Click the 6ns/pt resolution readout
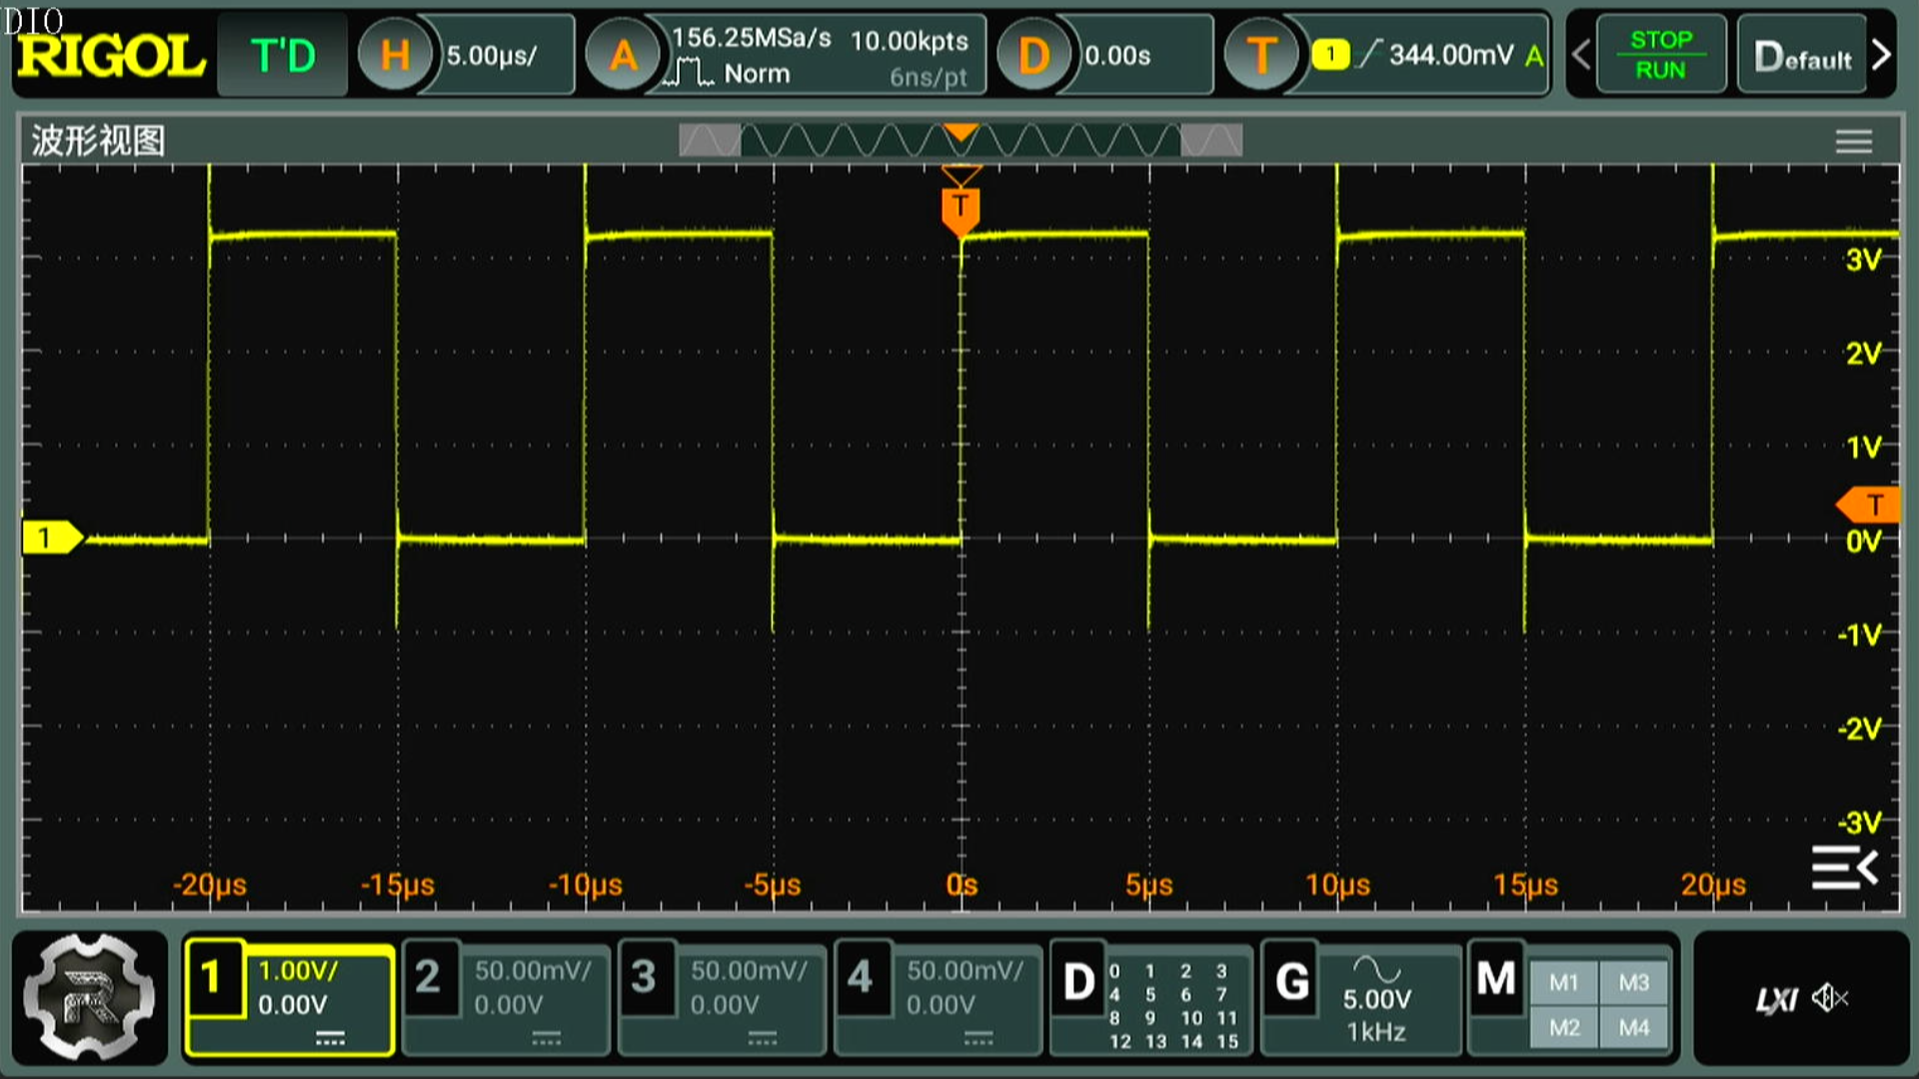The height and width of the screenshot is (1079, 1919). [929, 78]
